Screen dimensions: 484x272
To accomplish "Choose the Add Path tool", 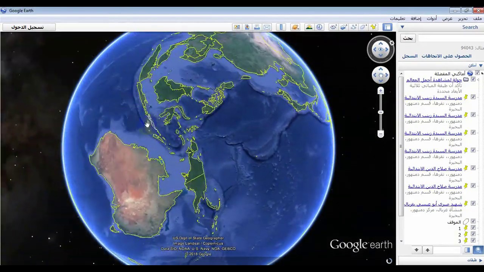I will pyautogui.click(x=354, y=27).
